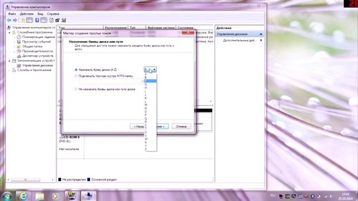Click the CD-ROM 0 disk label
This screenshot has height=201, width=358.
[x=72, y=137]
